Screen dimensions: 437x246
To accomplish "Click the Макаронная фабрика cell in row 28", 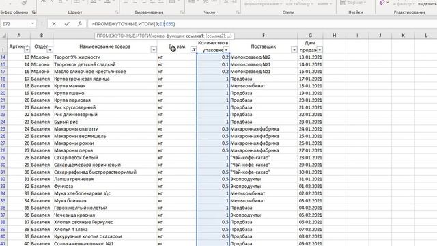I will (264, 150).
